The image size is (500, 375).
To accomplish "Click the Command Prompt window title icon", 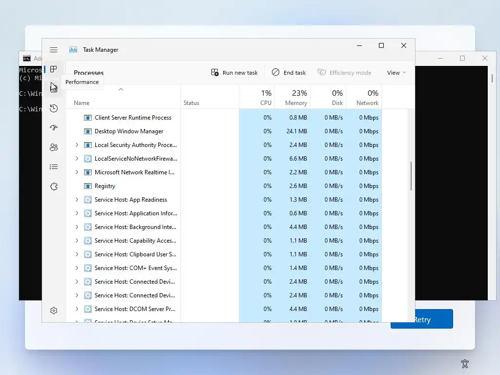I will coord(27,59).
